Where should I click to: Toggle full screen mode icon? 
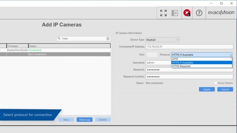click(x=163, y=13)
